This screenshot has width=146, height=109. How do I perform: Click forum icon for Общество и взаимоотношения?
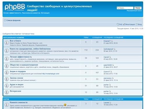[x=7, y=66]
